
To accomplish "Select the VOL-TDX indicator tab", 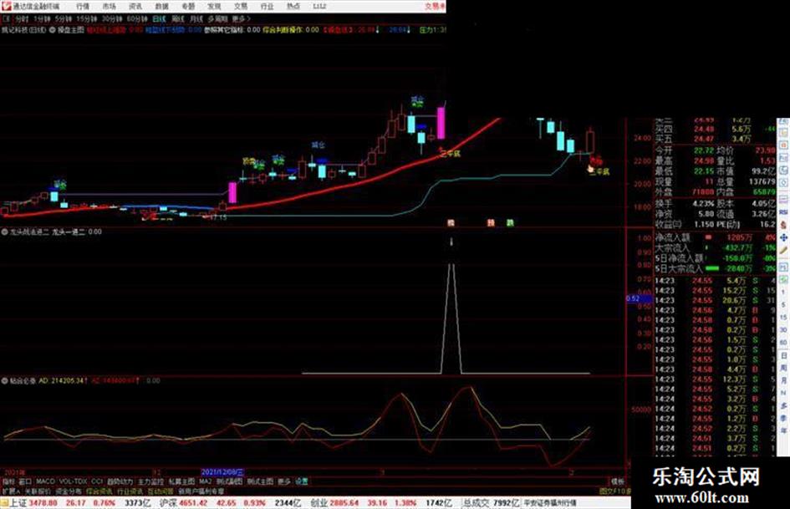I will click(x=73, y=481).
